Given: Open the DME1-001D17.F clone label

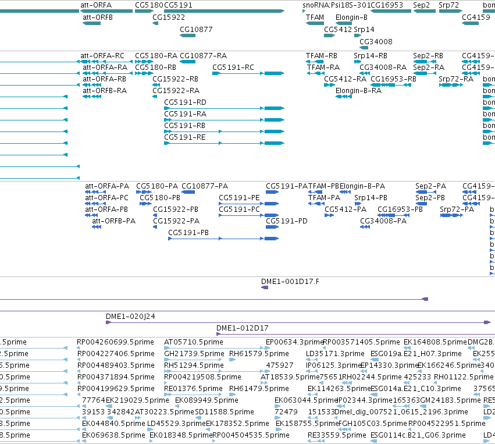Looking at the screenshot, I should (290, 282).
